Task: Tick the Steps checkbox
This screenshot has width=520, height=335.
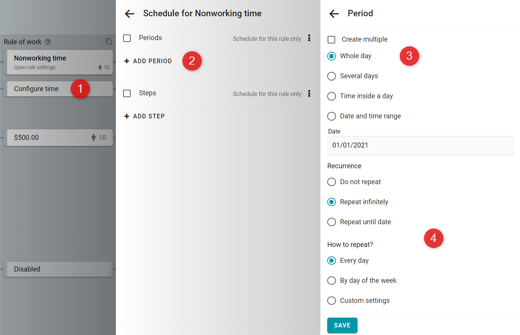Action: [x=127, y=93]
